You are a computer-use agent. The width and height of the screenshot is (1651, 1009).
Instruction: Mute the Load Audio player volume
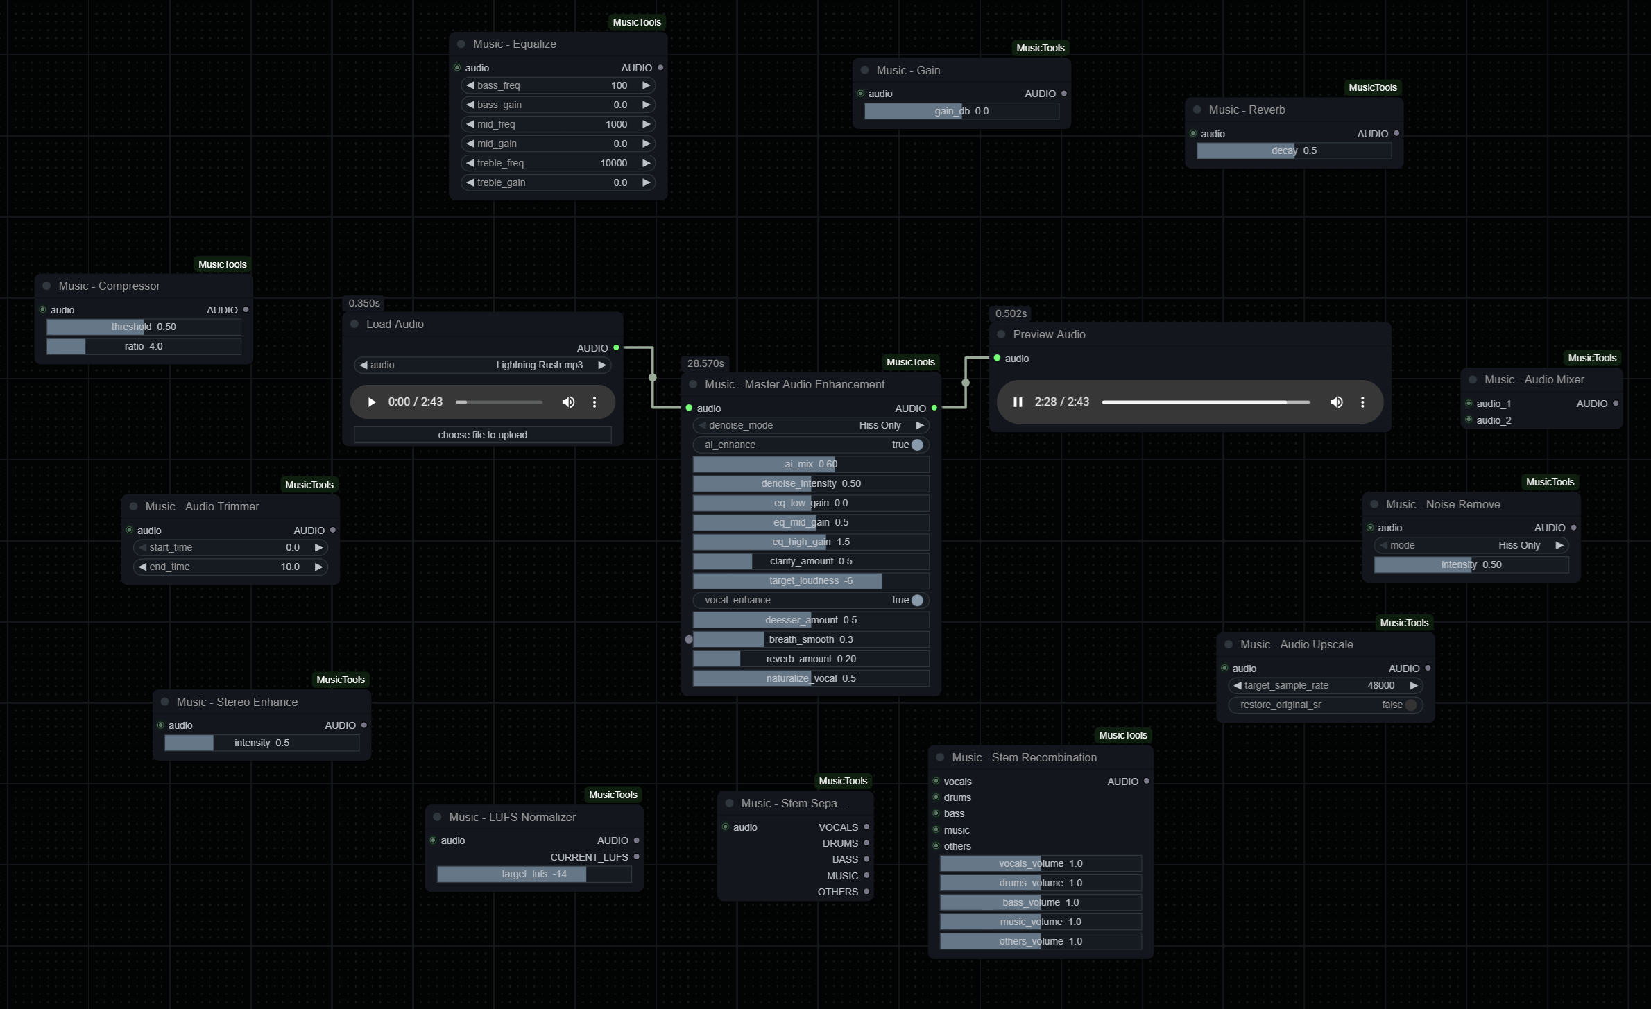(x=568, y=402)
